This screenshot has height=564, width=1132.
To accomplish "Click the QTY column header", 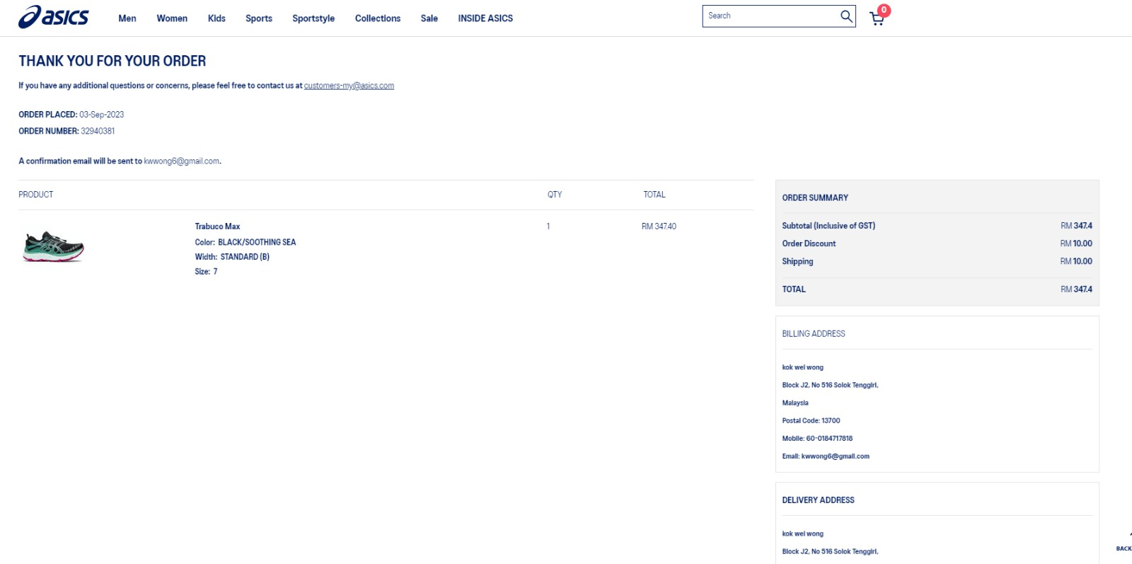I will click(x=555, y=195).
